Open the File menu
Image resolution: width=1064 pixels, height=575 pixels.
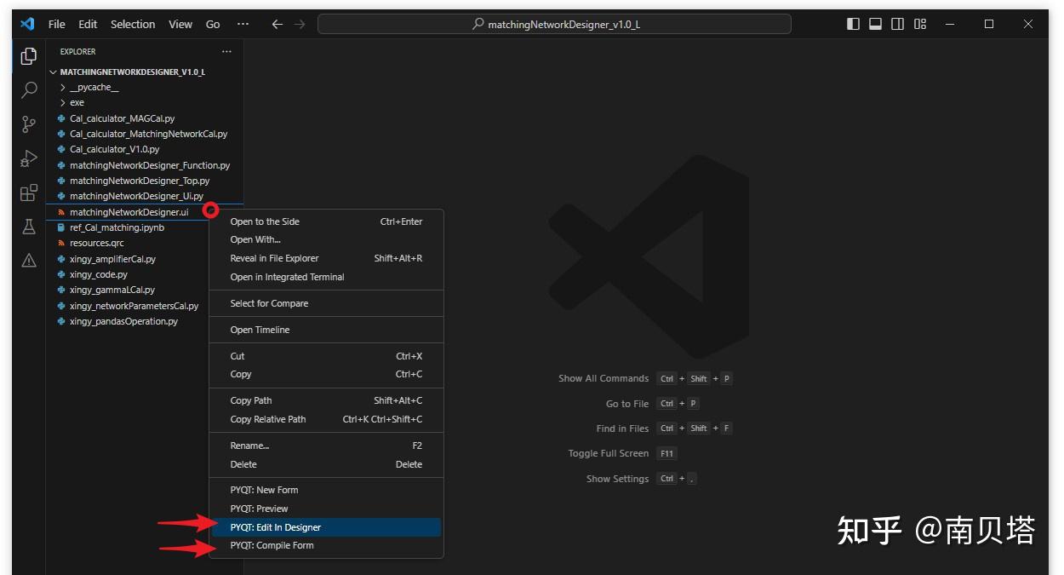pos(56,24)
